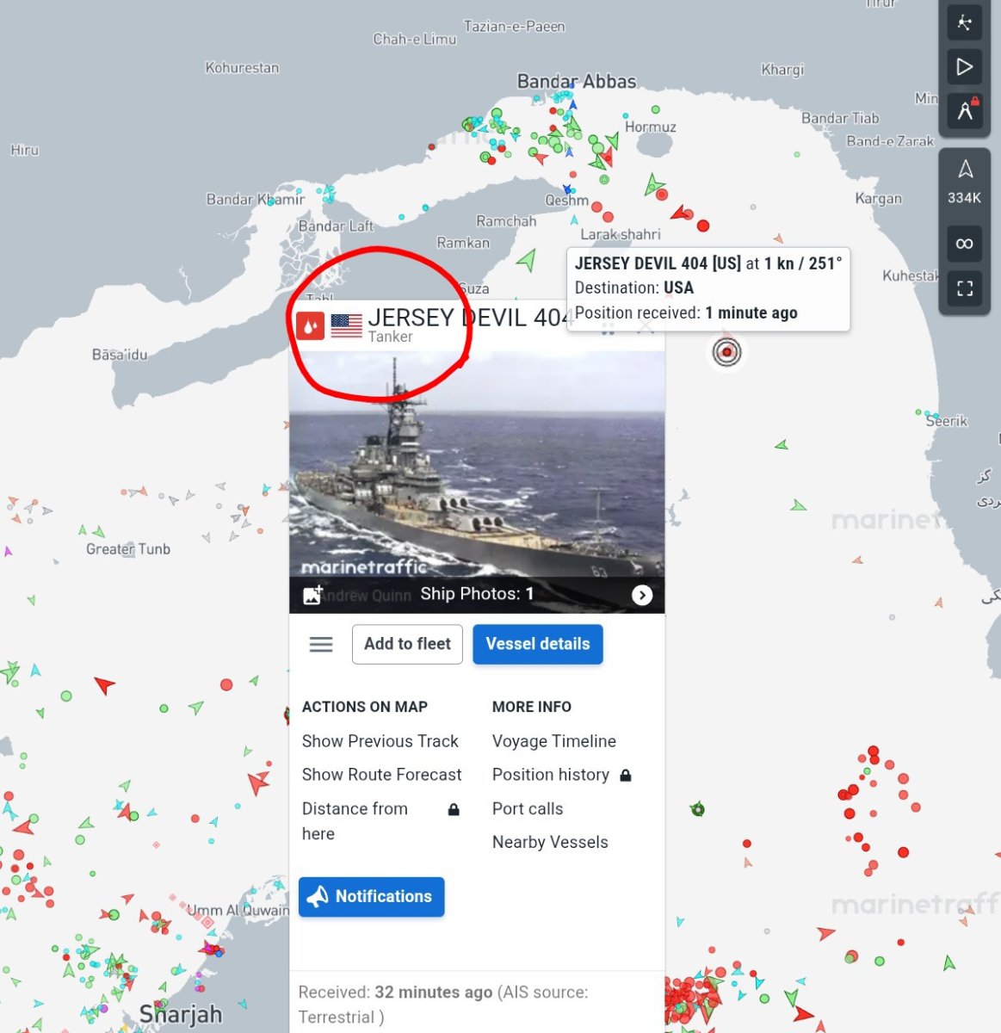The height and width of the screenshot is (1033, 1001).
Task: Open Voyage Timeline
Action: coord(554,741)
